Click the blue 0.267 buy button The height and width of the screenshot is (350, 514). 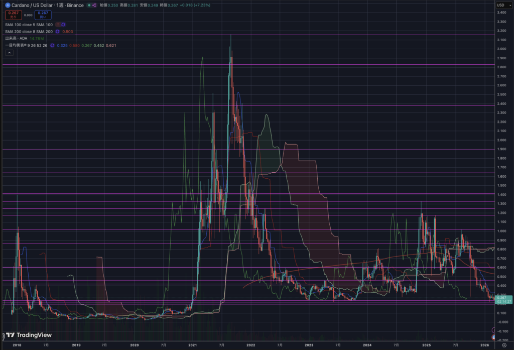pos(43,15)
